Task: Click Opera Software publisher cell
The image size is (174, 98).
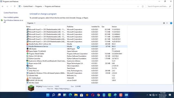Action: 72,51
